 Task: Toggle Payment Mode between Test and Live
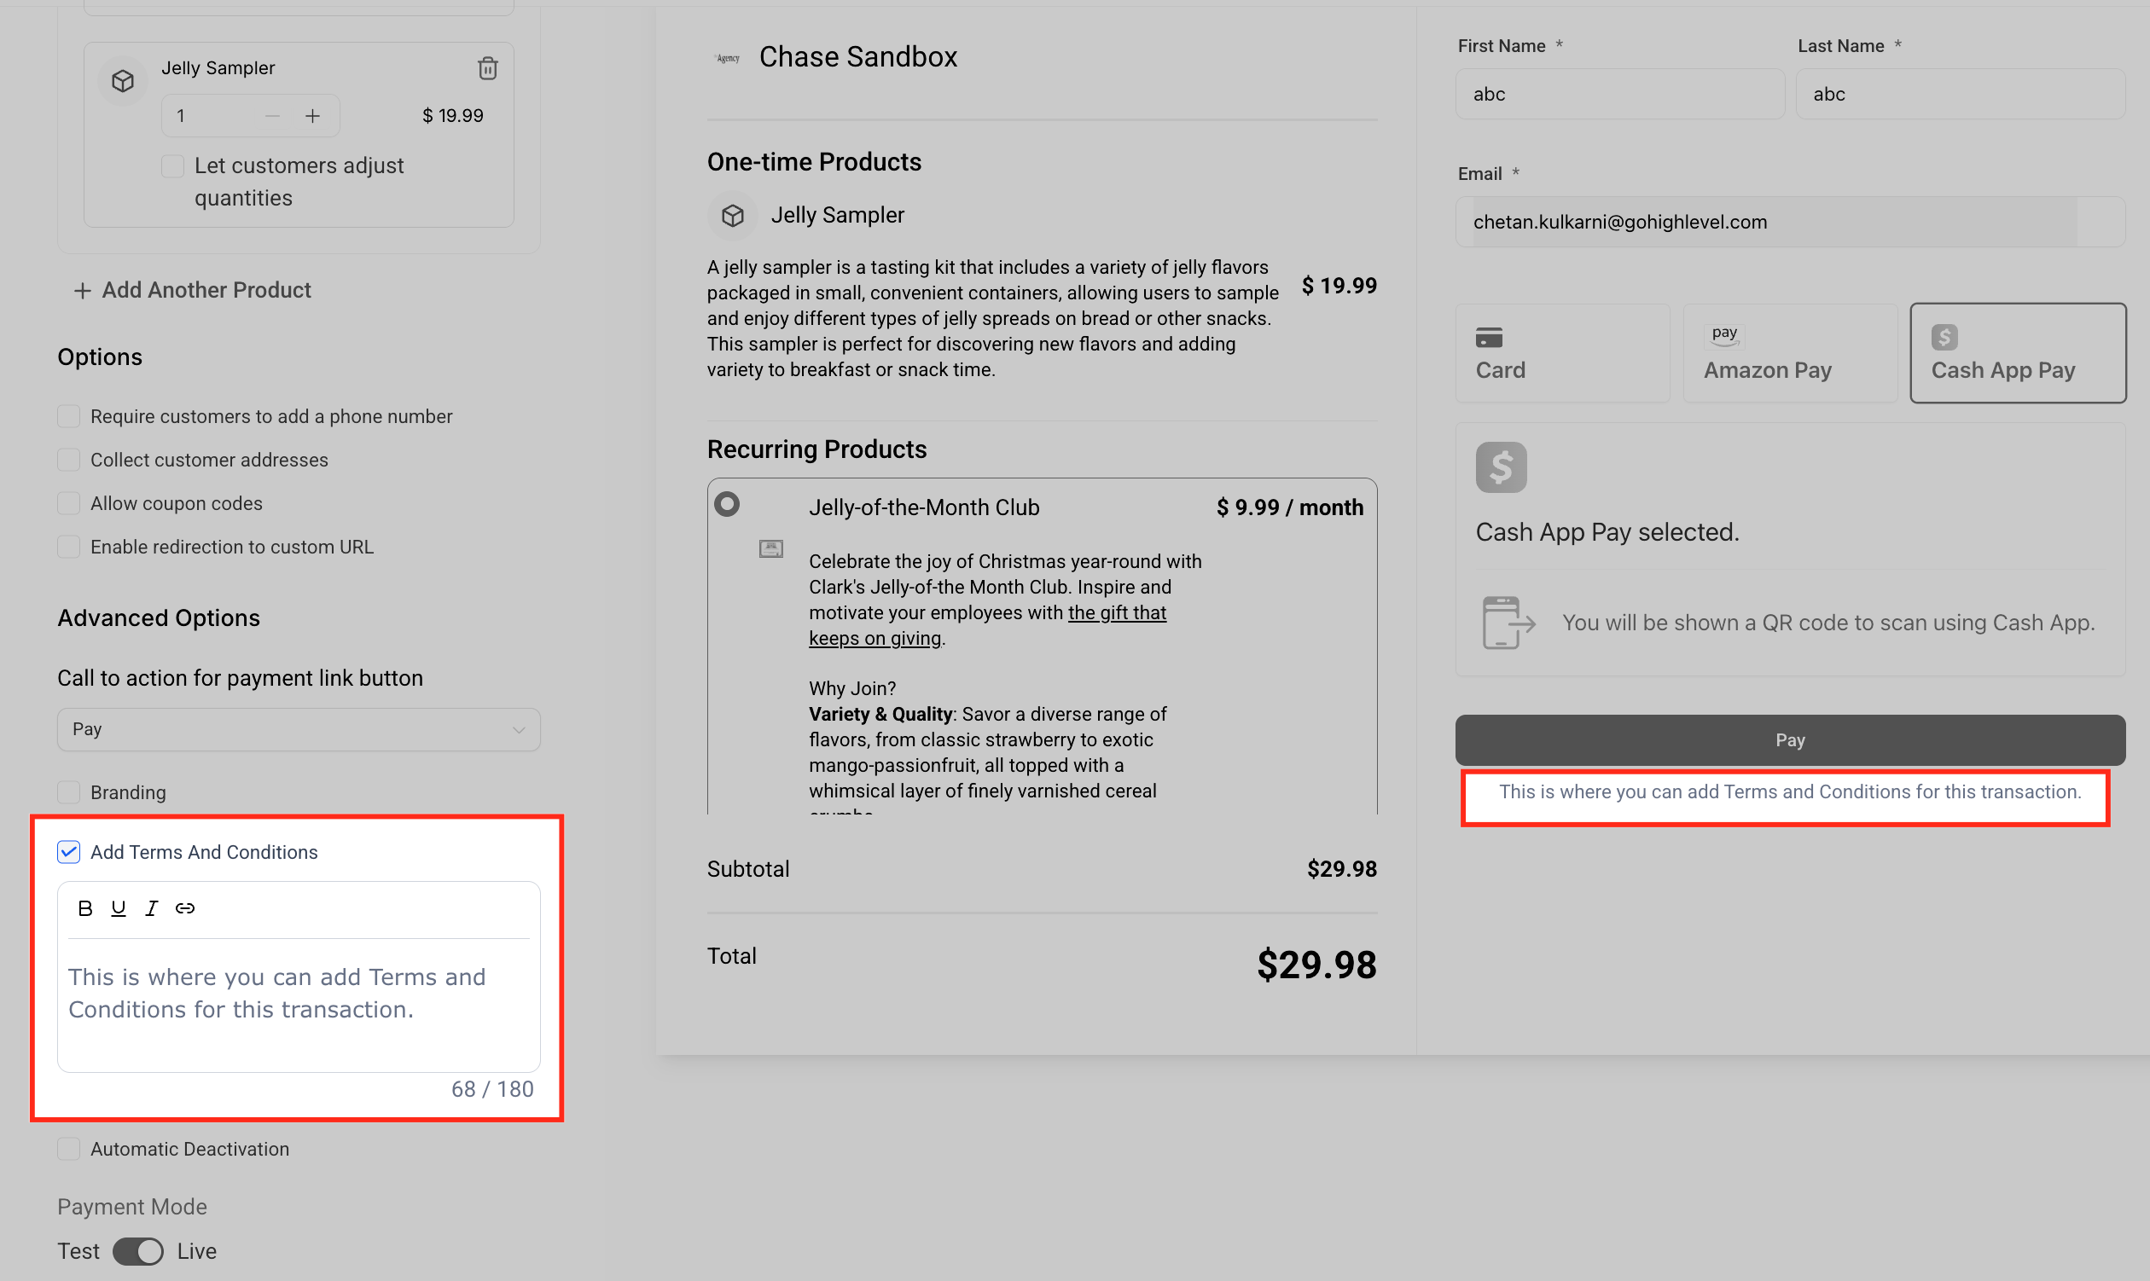point(138,1251)
